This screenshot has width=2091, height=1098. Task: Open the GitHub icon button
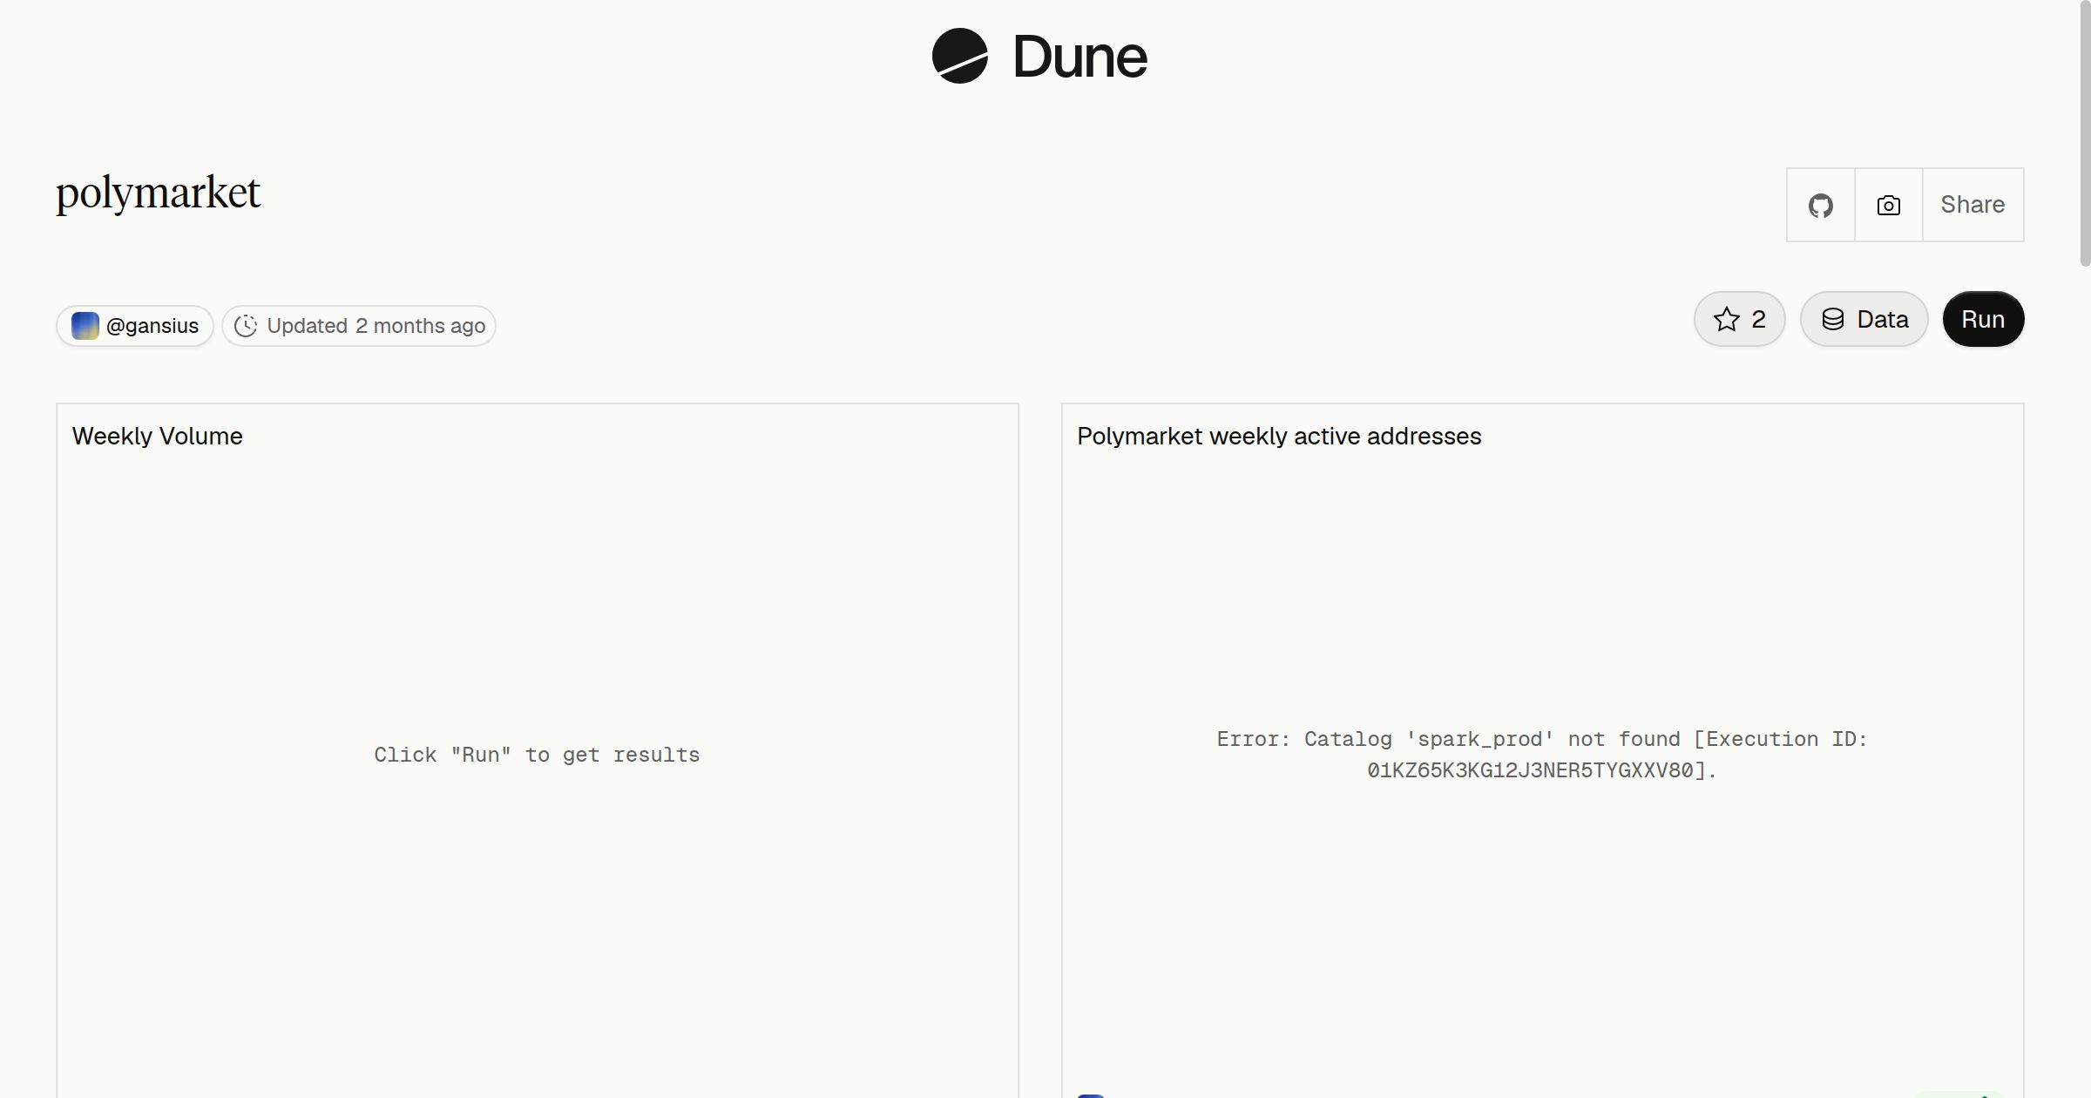(x=1821, y=205)
